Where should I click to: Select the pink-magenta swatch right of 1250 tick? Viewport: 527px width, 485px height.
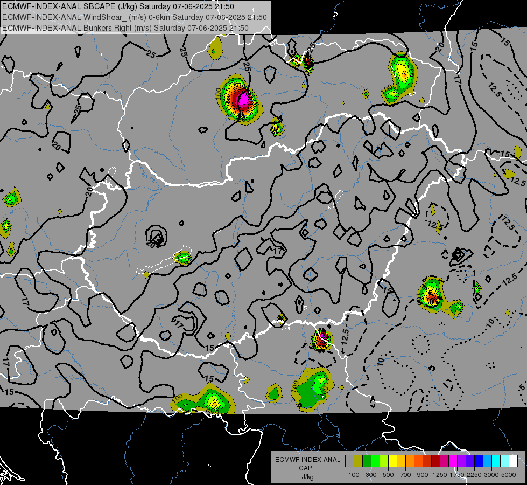click(x=444, y=461)
